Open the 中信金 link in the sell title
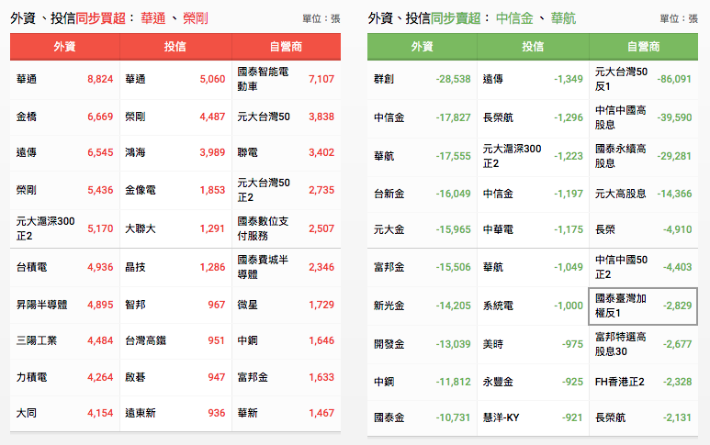The width and height of the screenshot is (710, 445). [515, 18]
